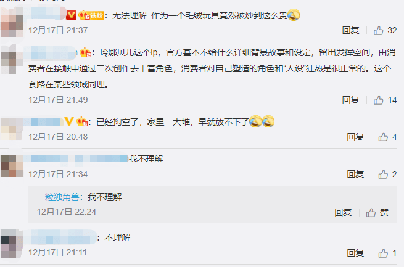This screenshot has height=267, width=404.
Task: Open avatar of the 不理解 commenter
Action: tap(12, 244)
